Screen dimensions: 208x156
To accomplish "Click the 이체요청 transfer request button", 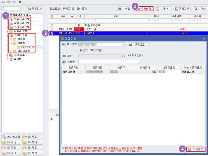I will pos(196,149).
